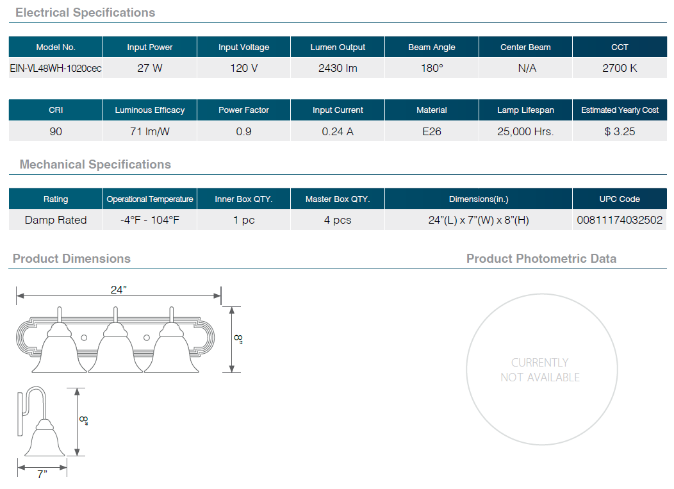Image resolution: width=674 pixels, height=489 pixels.
Task: Select the 0.24 A input current value
Action: pos(338,131)
